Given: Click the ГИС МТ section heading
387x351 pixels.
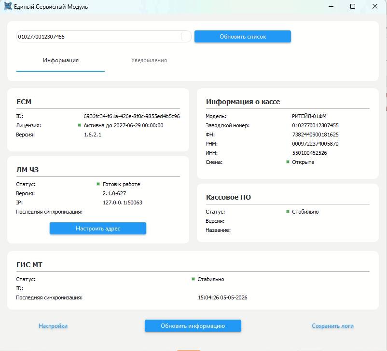Looking at the screenshot, I should [x=29, y=265].
